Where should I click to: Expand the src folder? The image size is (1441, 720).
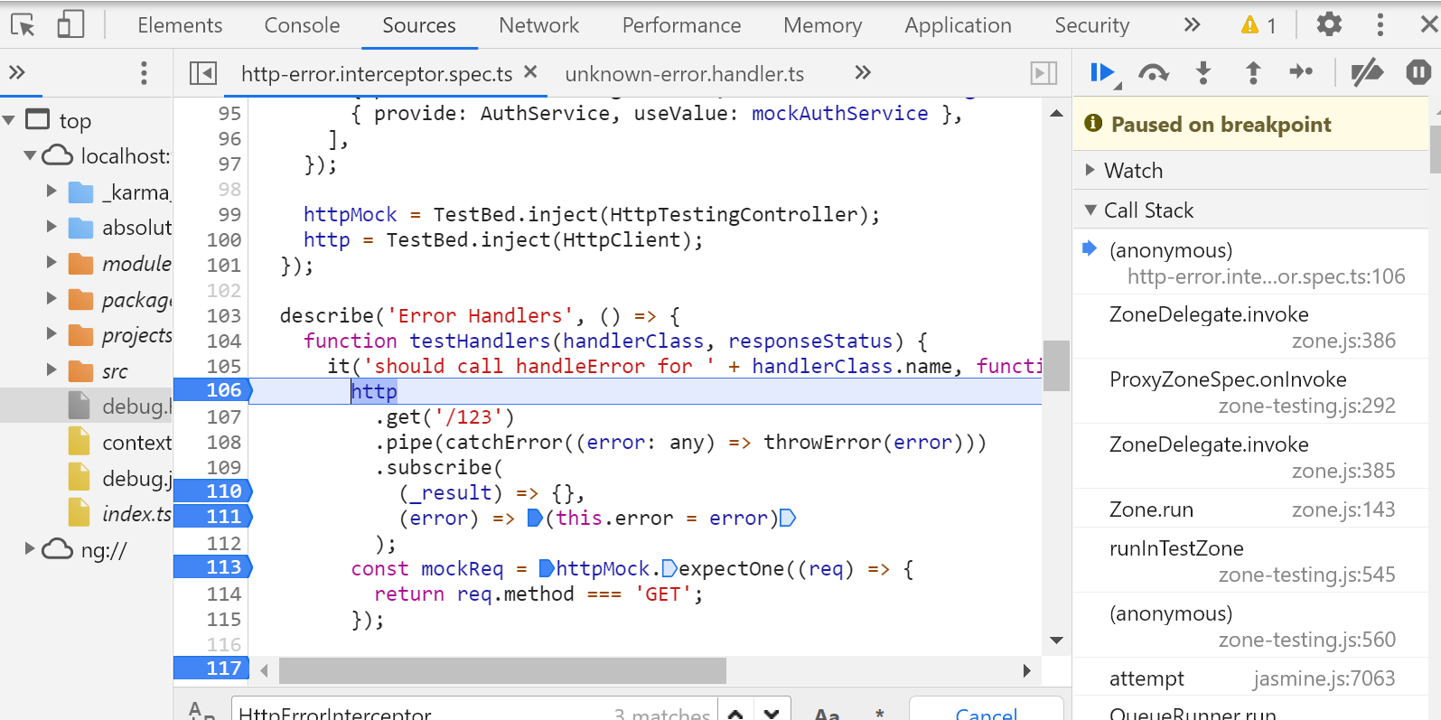(x=51, y=370)
